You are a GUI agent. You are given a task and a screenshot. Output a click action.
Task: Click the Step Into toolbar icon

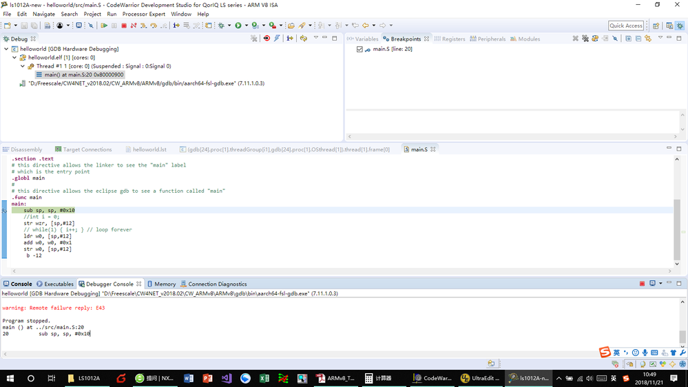click(143, 25)
